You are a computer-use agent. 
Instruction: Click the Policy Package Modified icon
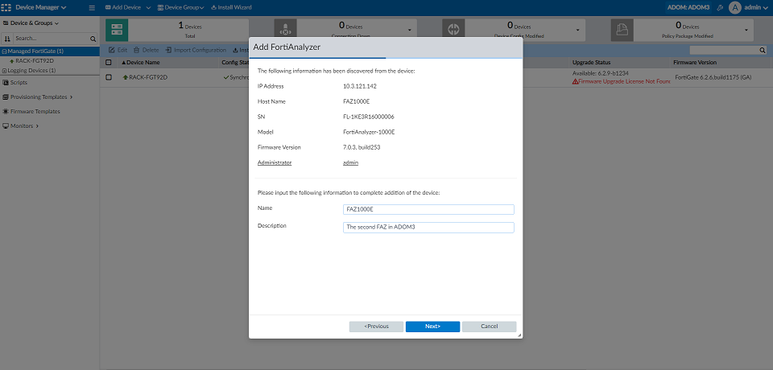click(x=621, y=30)
